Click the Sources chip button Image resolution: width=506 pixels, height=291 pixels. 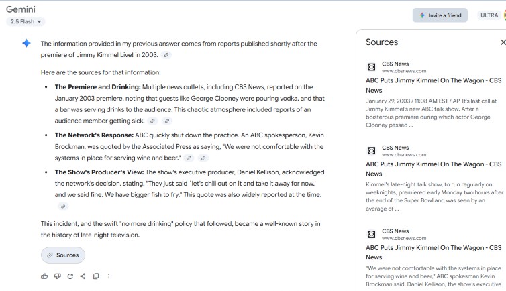63,255
